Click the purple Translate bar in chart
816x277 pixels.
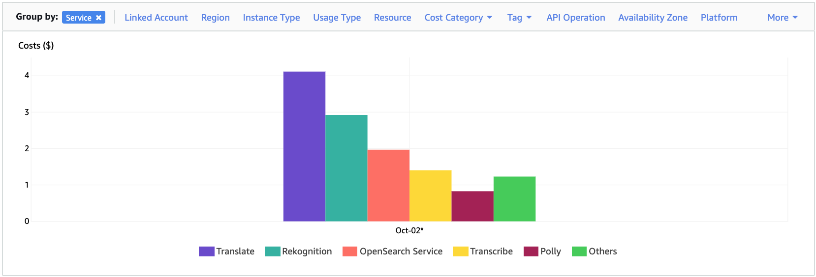304,146
